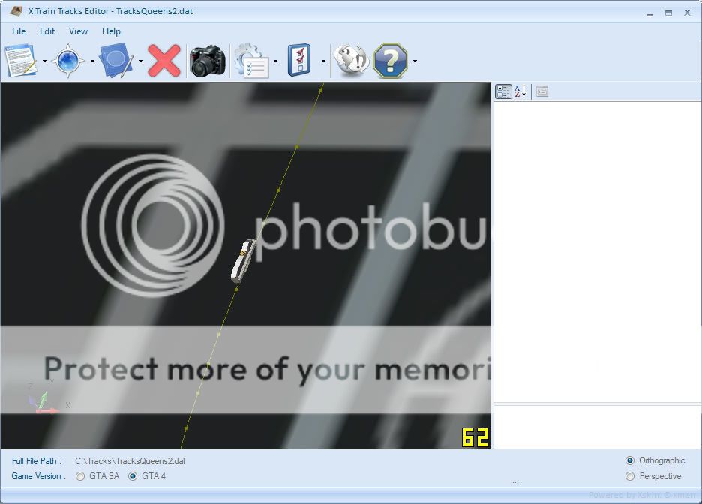702x504 pixels.
Task: Click the yellow 62 counter in viewport
Action: point(475,437)
